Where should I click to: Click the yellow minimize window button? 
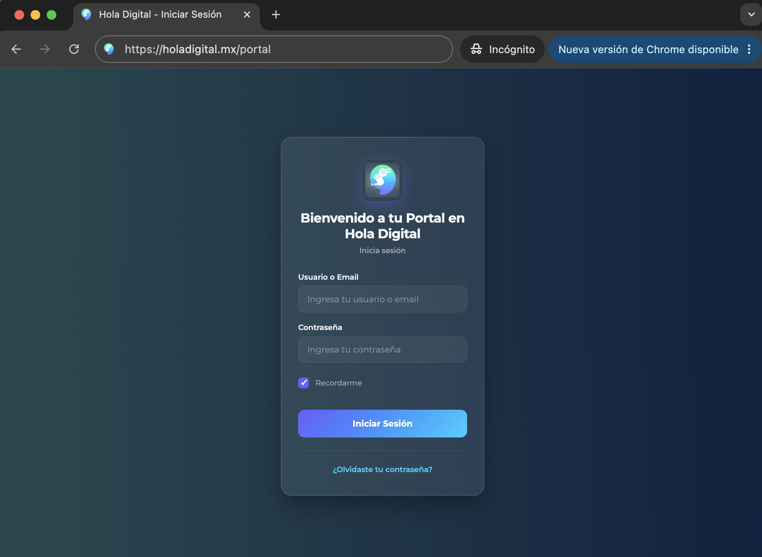tap(35, 15)
